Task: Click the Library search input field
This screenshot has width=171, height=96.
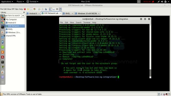Action: click(11, 15)
